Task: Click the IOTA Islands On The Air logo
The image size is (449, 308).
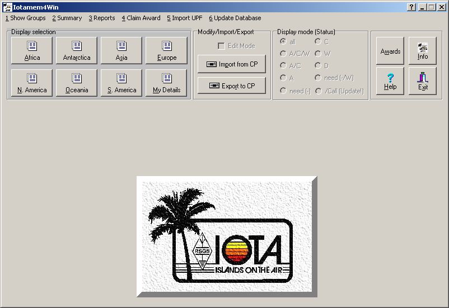Action: pyautogui.click(x=227, y=237)
